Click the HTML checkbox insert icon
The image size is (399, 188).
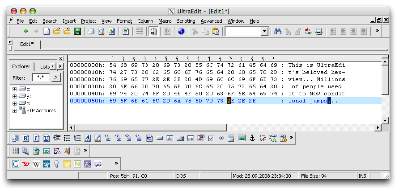tap(211, 139)
